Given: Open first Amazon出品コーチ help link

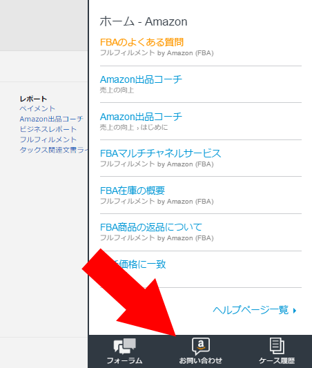Looking at the screenshot, I should (x=141, y=79).
